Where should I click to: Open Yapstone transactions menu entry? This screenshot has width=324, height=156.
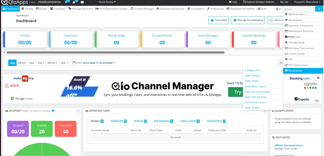303,25
